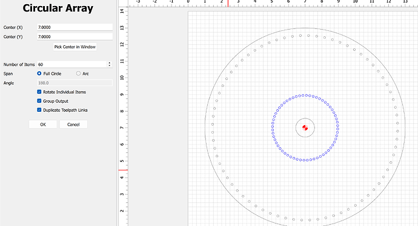Cancel the Circular Array dialog
418x226 pixels.
pyautogui.click(x=73, y=124)
